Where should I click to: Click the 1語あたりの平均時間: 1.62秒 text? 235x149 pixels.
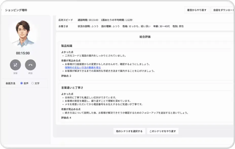[116, 20]
